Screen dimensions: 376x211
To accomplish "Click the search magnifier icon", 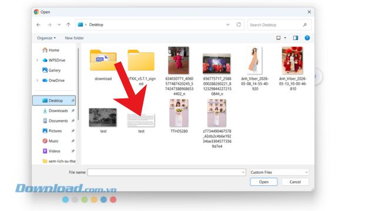I will coord(305,25).
